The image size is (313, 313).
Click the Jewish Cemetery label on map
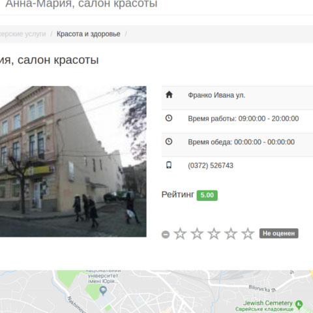tap(268, 303)
